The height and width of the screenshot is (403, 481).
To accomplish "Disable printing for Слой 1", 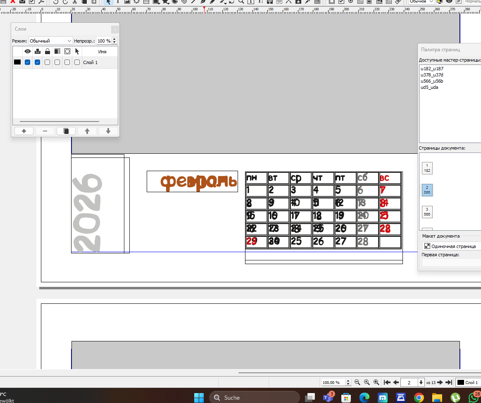I will pos(38,62).
